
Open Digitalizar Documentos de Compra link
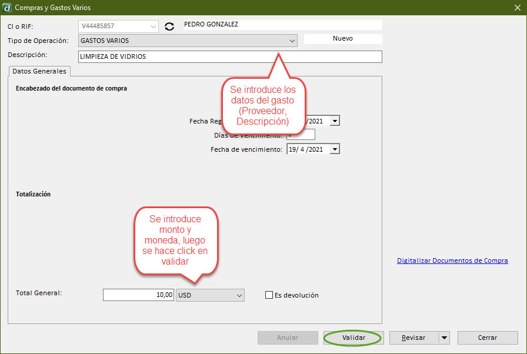[452, 261]
